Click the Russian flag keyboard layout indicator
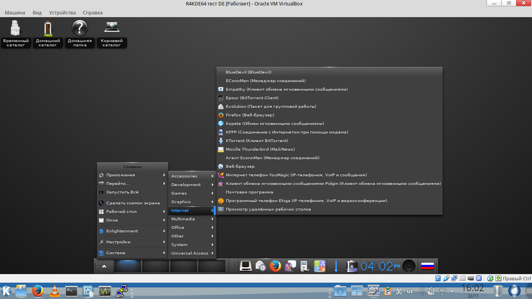The image size is (532, 299). [x=427, y=266]
